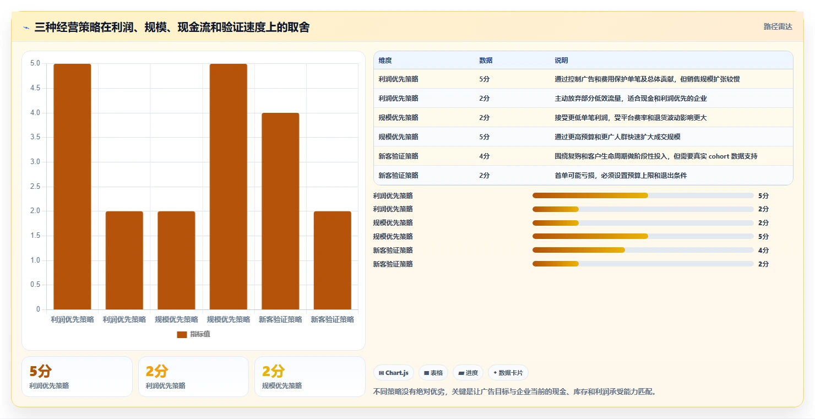Click the 数据 column header
815x419 pixels.
tap(486, 61)
